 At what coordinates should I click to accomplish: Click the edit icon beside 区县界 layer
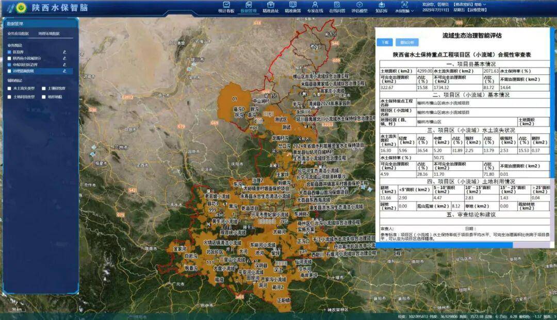(x=64, y=52)
